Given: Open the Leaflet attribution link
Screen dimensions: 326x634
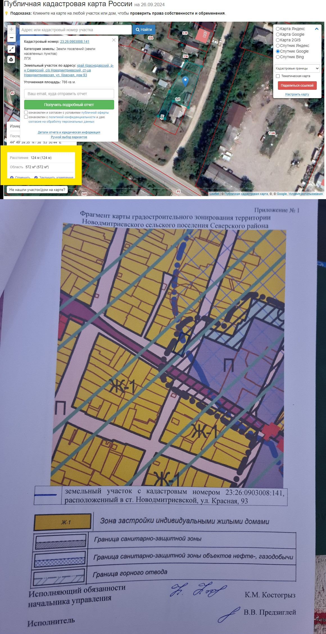Looking at the screenshot, I should click(214, 194).
